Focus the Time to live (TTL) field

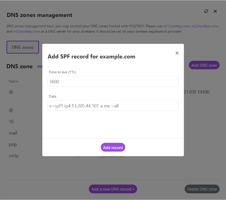point(113,81)
